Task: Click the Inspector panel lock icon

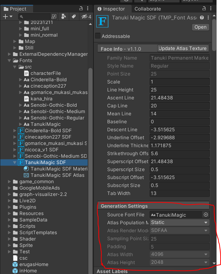Action: [x=204, y=8]
